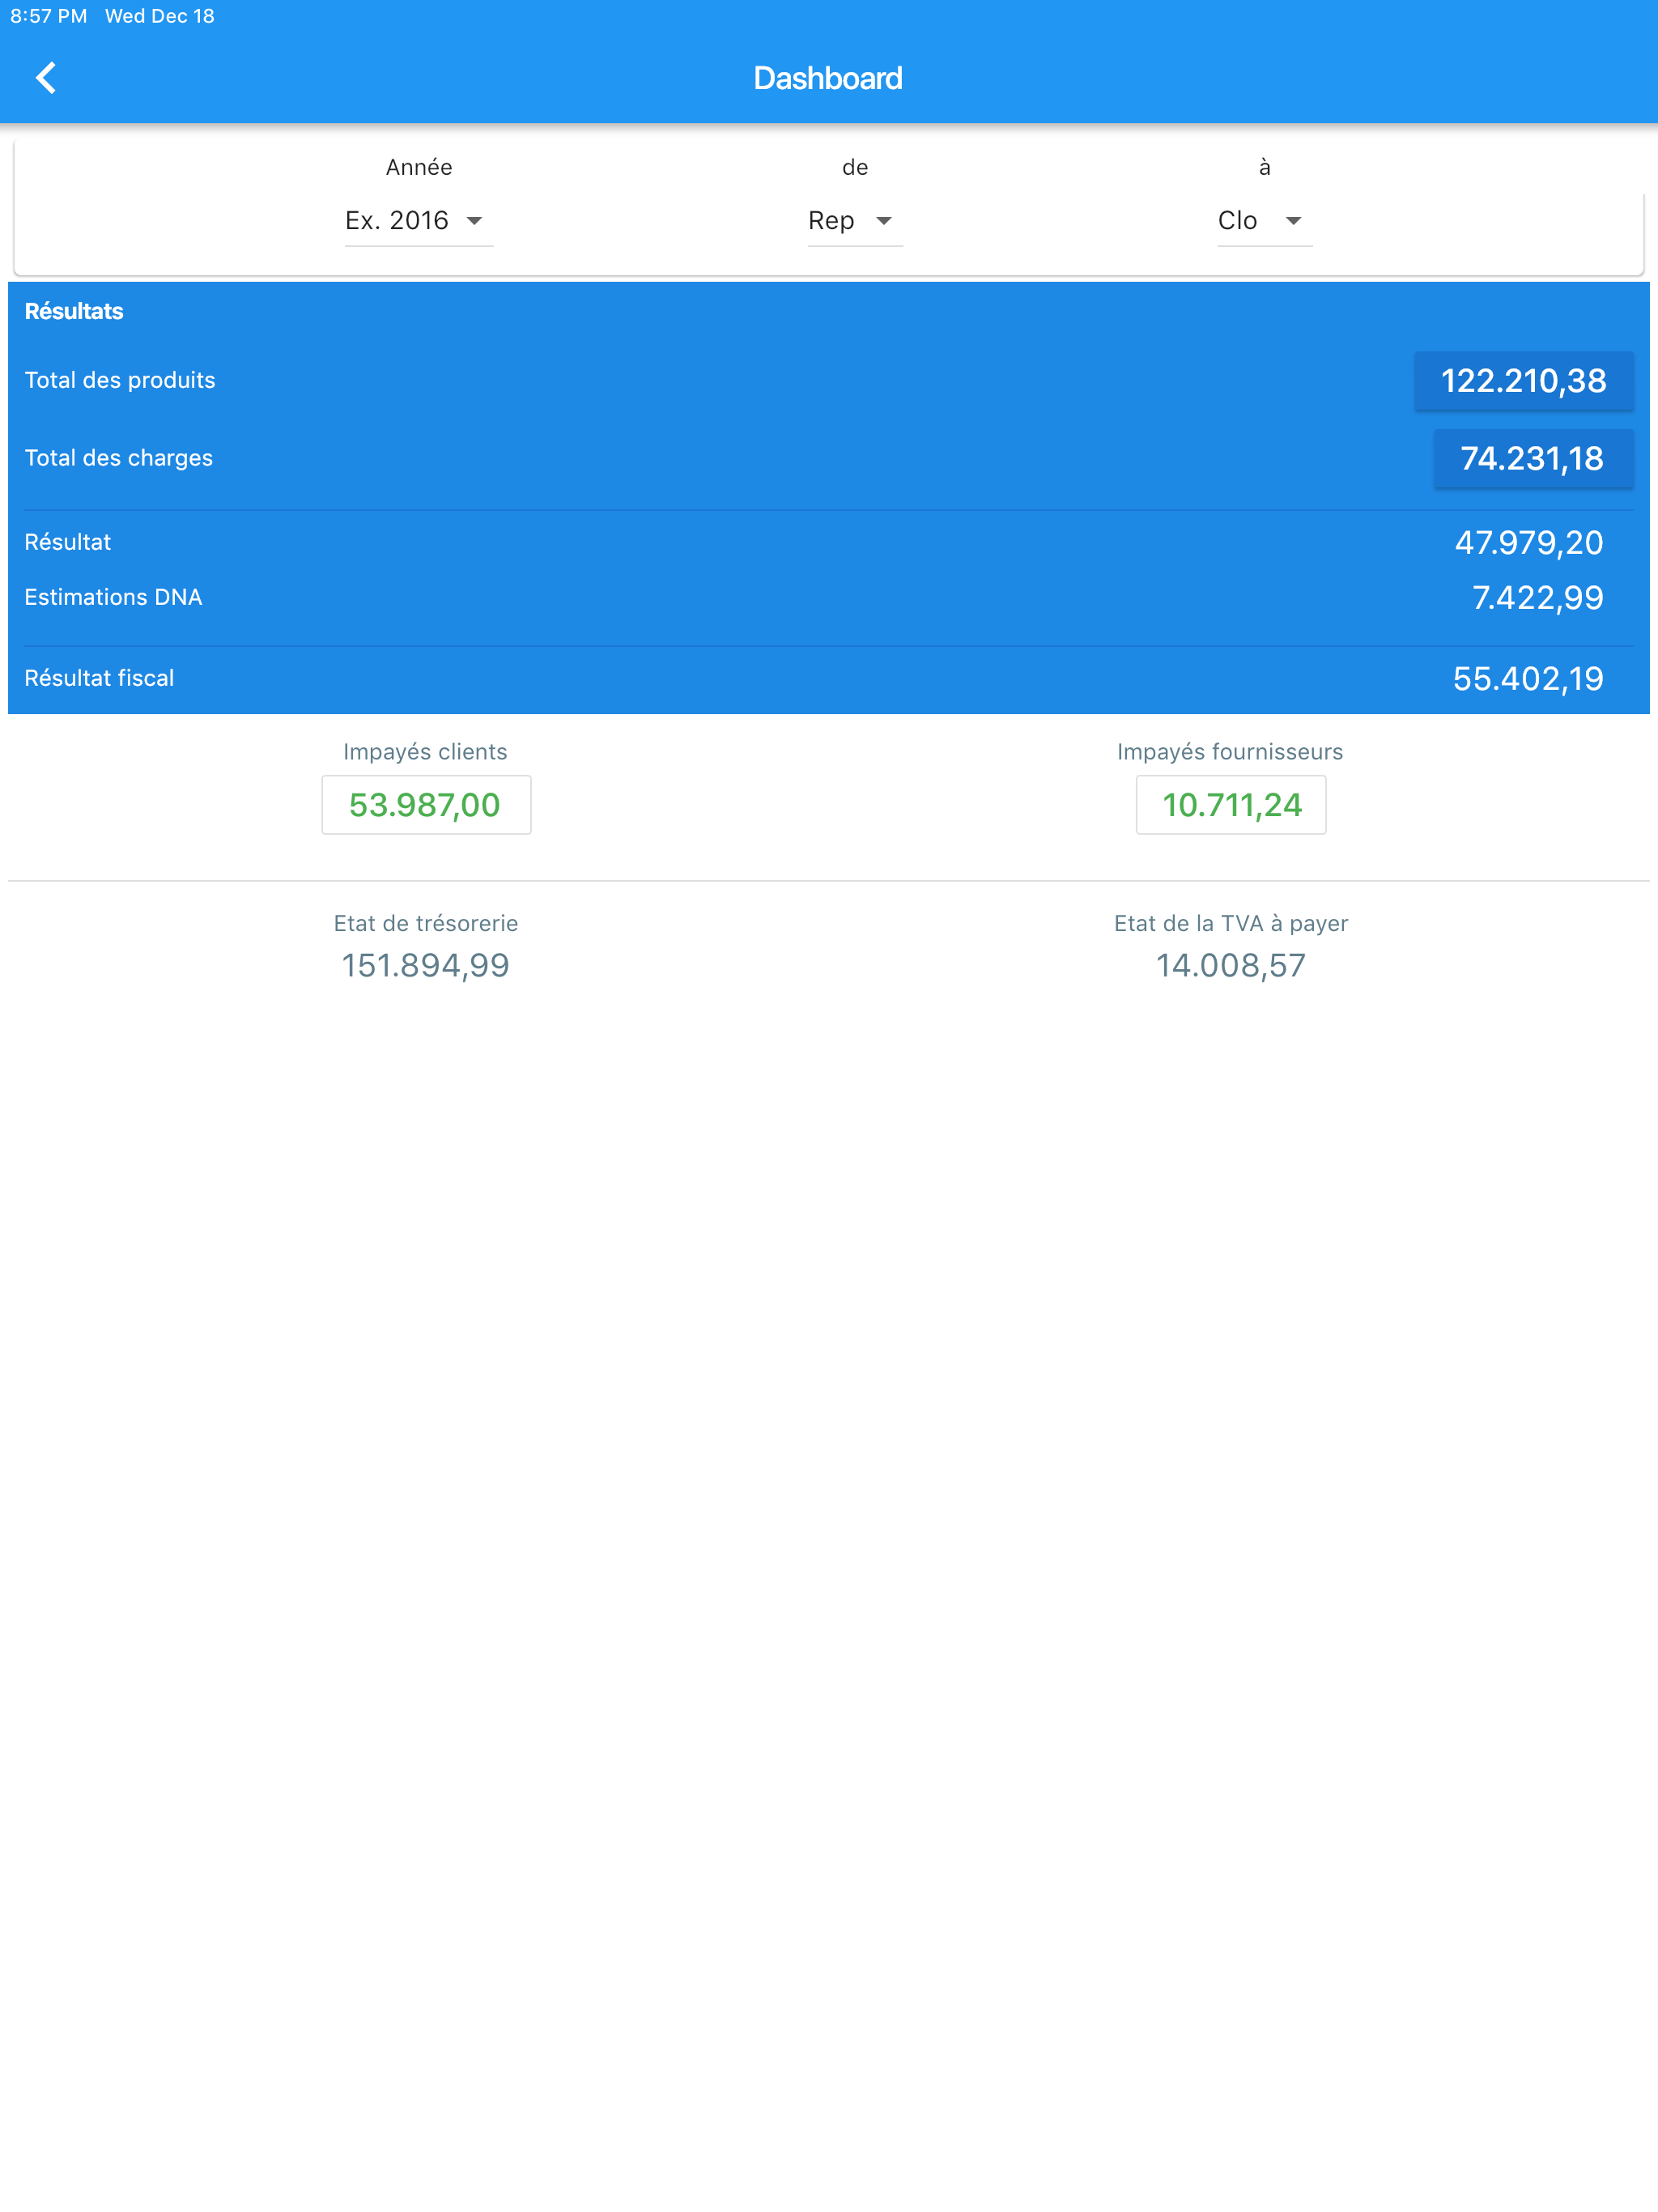This screenshot has width=1658, height=2212.
Task: Open the Année dropdown showing Ex. 2016
Action: (x=418, y=220)
